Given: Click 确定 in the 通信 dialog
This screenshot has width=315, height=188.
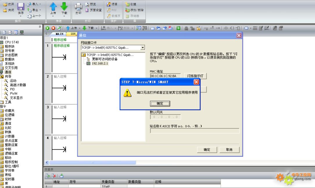Looking at the screenshot, I should coord(207,150).
